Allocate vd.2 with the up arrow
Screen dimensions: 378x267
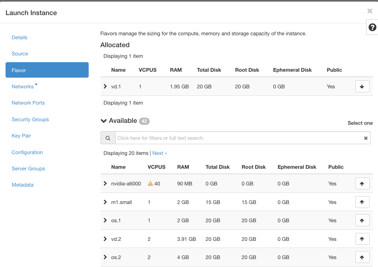click(x=362, y=239)
